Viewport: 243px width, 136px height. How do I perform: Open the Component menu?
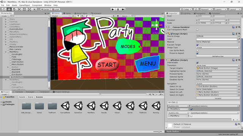click(x=37, y=5)
